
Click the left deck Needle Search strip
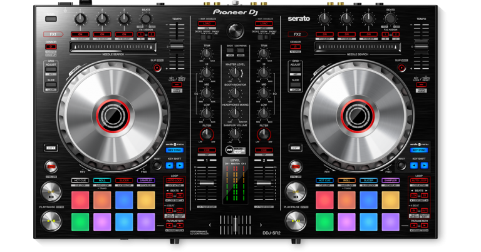pos(112,48)
